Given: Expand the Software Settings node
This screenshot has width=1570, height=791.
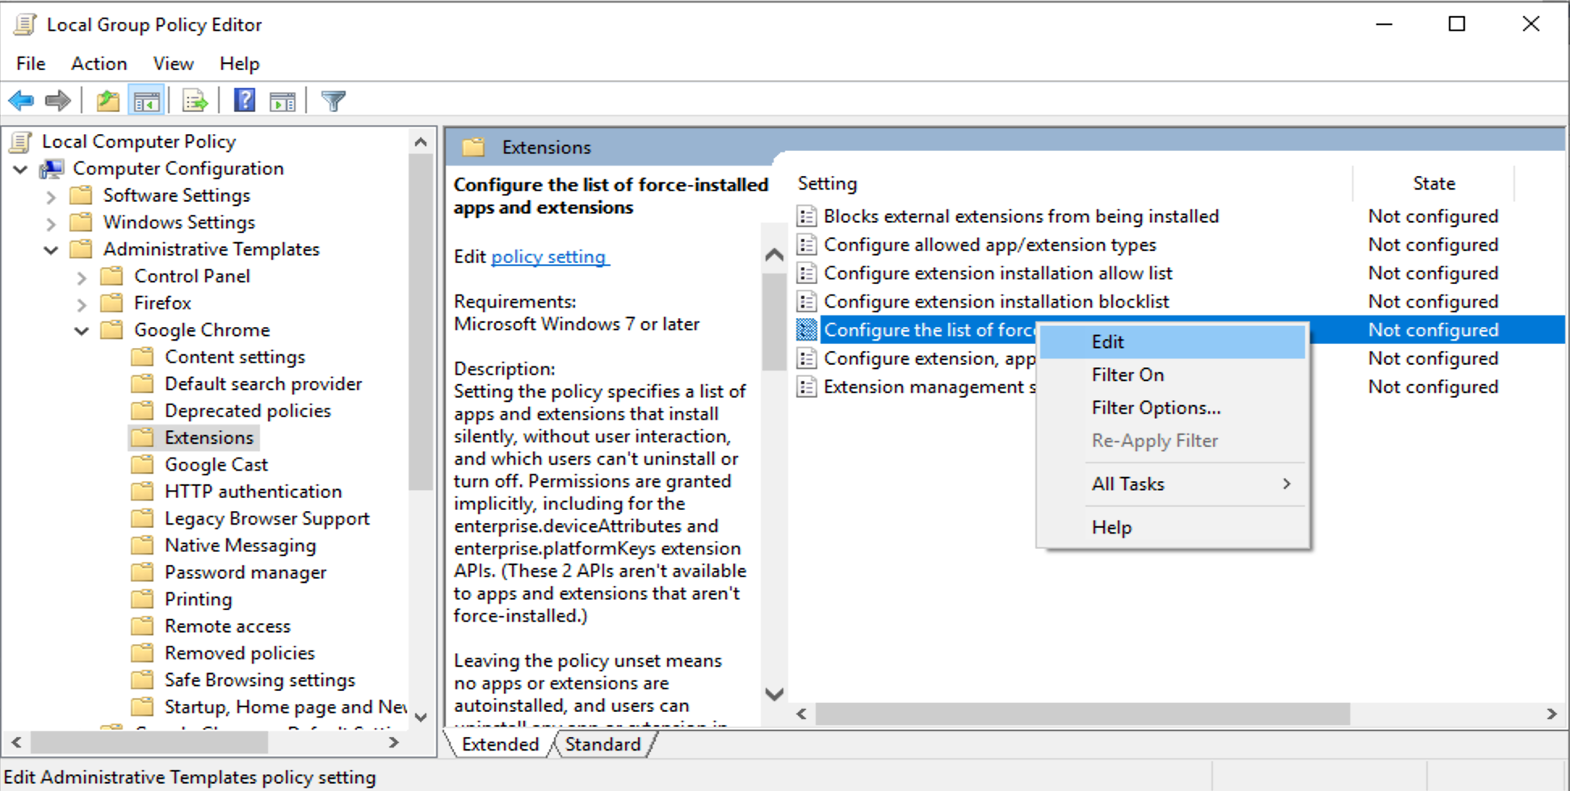Looking at the screenshot, I should pos(52,196).
